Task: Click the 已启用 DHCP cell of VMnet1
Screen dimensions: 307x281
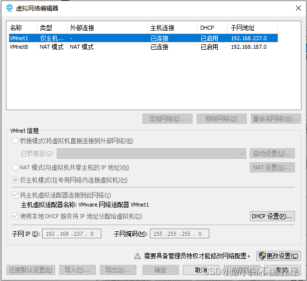Action: point(209,38)
